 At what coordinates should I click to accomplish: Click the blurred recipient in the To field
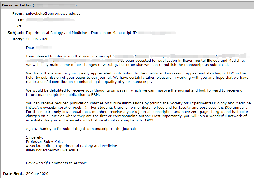50,20
